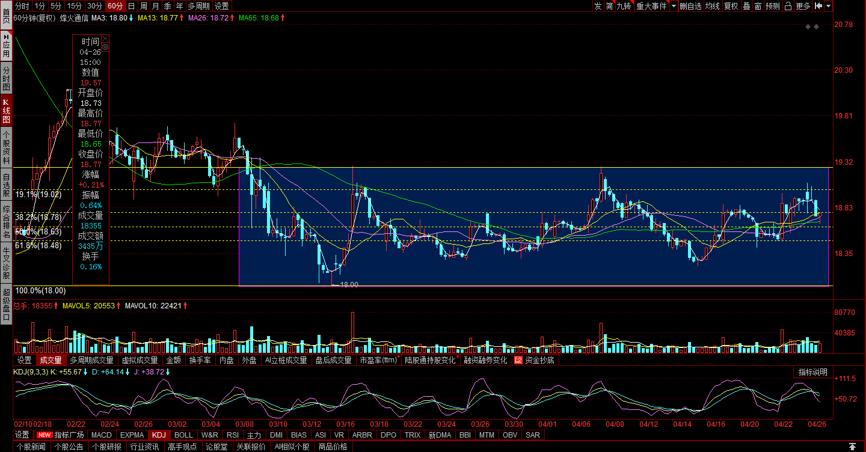
Task: Open 设置 beside the period tabs
Action: [x=222, y=6]
